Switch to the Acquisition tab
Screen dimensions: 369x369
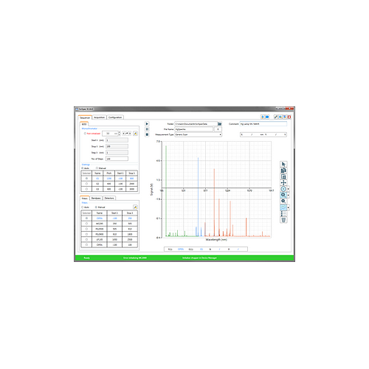click(100, 117)
